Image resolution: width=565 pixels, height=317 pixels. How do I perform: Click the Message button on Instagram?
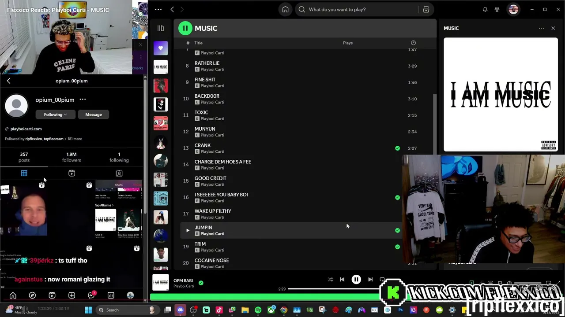coord(94,114)
